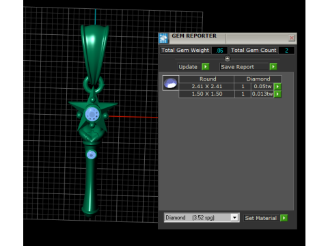Click green arrow next to Update

(206, 66)
